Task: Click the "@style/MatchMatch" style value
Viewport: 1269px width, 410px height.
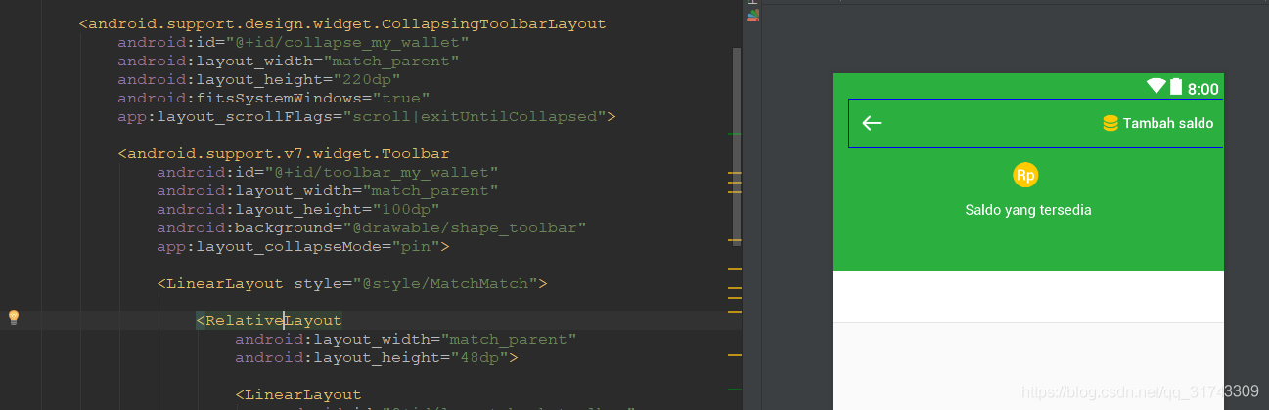Action: (445, 284)
